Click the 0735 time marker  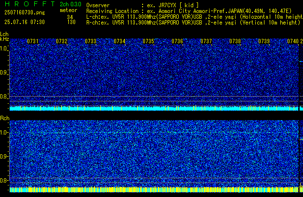[x=148, y=41]
